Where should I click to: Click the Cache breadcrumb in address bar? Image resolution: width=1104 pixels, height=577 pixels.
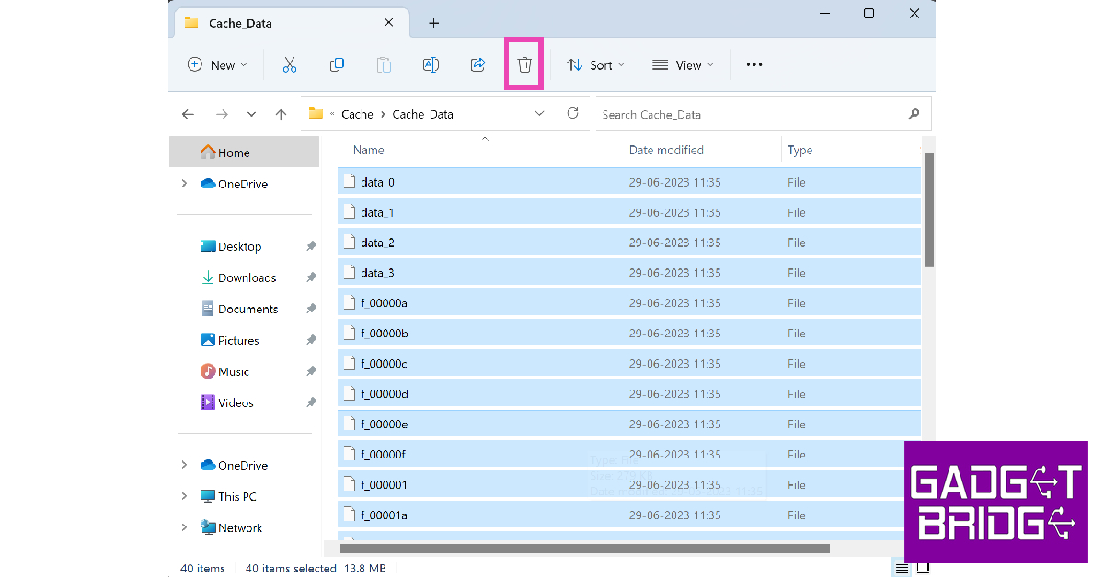357,115
